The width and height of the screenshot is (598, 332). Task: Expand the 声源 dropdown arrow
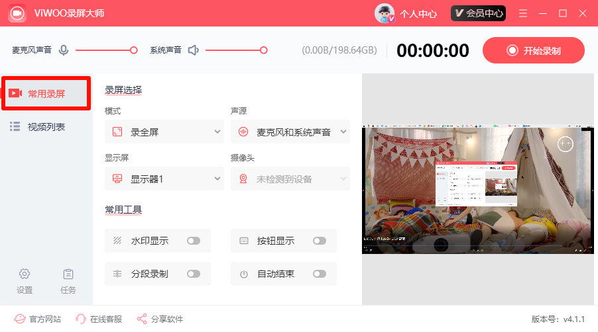pyautogui.click(x=343, y=132)
